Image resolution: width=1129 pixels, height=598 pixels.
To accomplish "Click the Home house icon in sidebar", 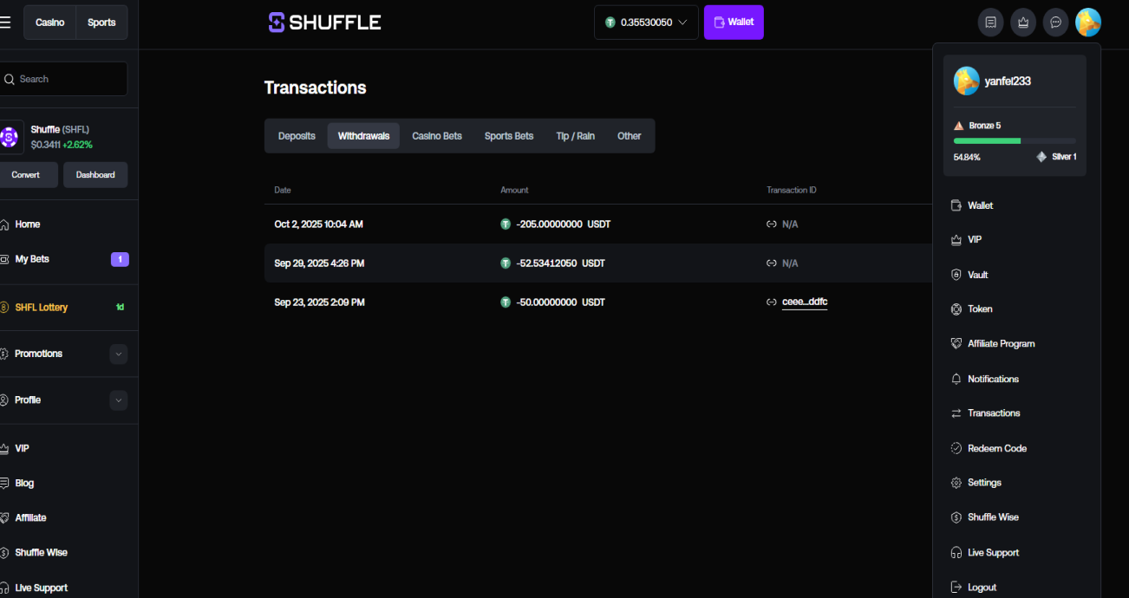I will click(x=5, y=224).
